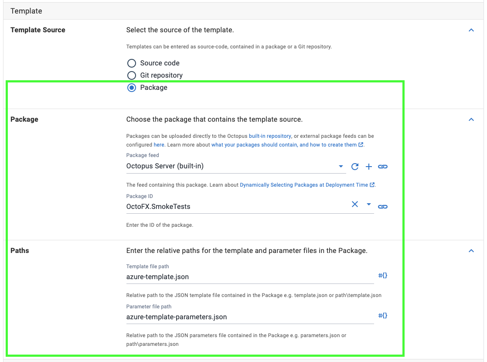Clear the Package ID value

(355, 205)
